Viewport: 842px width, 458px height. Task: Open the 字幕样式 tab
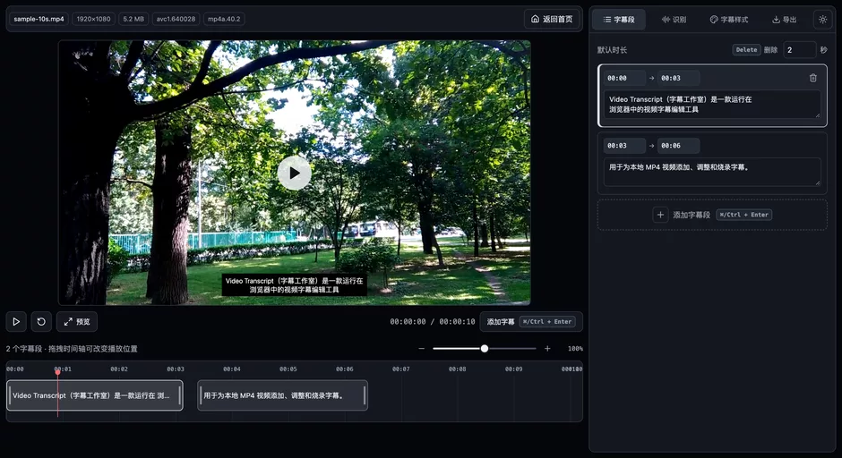729,20
